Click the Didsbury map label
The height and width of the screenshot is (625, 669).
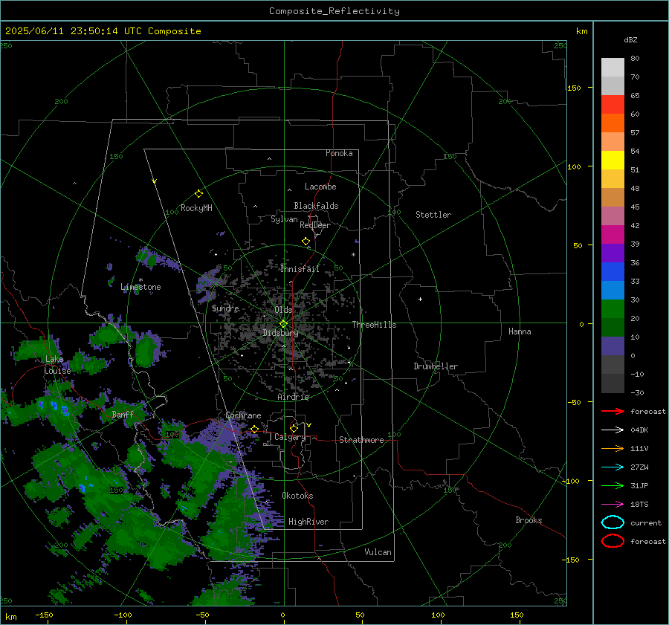pyautogui.click(x=280, y=333)
